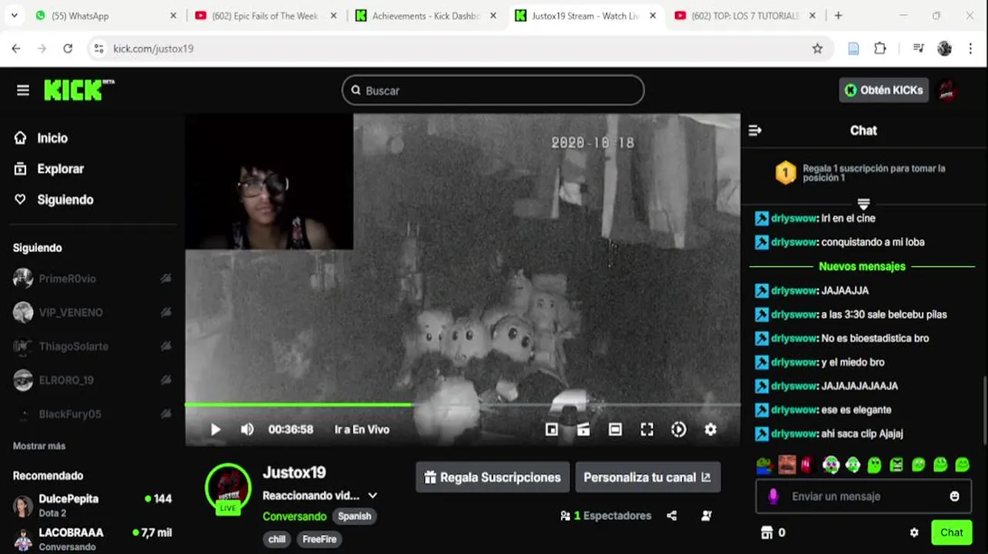Open followed channel ELRORO_19
Screen dimensions: 988x554
pos(92,380)
